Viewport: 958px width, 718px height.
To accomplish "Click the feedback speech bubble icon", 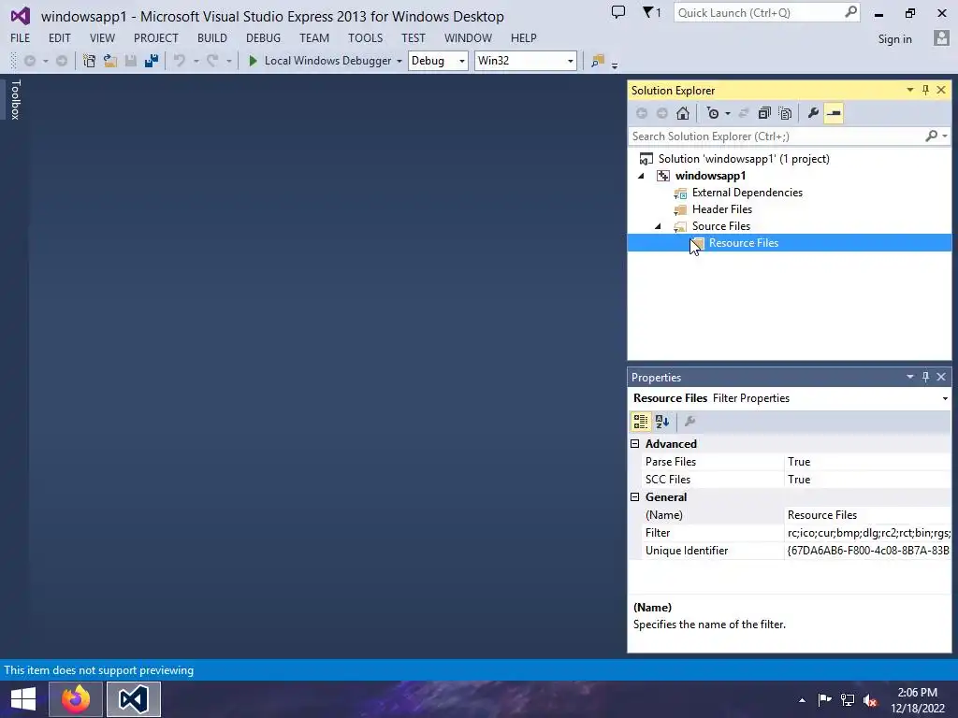I will click(618, 12).
